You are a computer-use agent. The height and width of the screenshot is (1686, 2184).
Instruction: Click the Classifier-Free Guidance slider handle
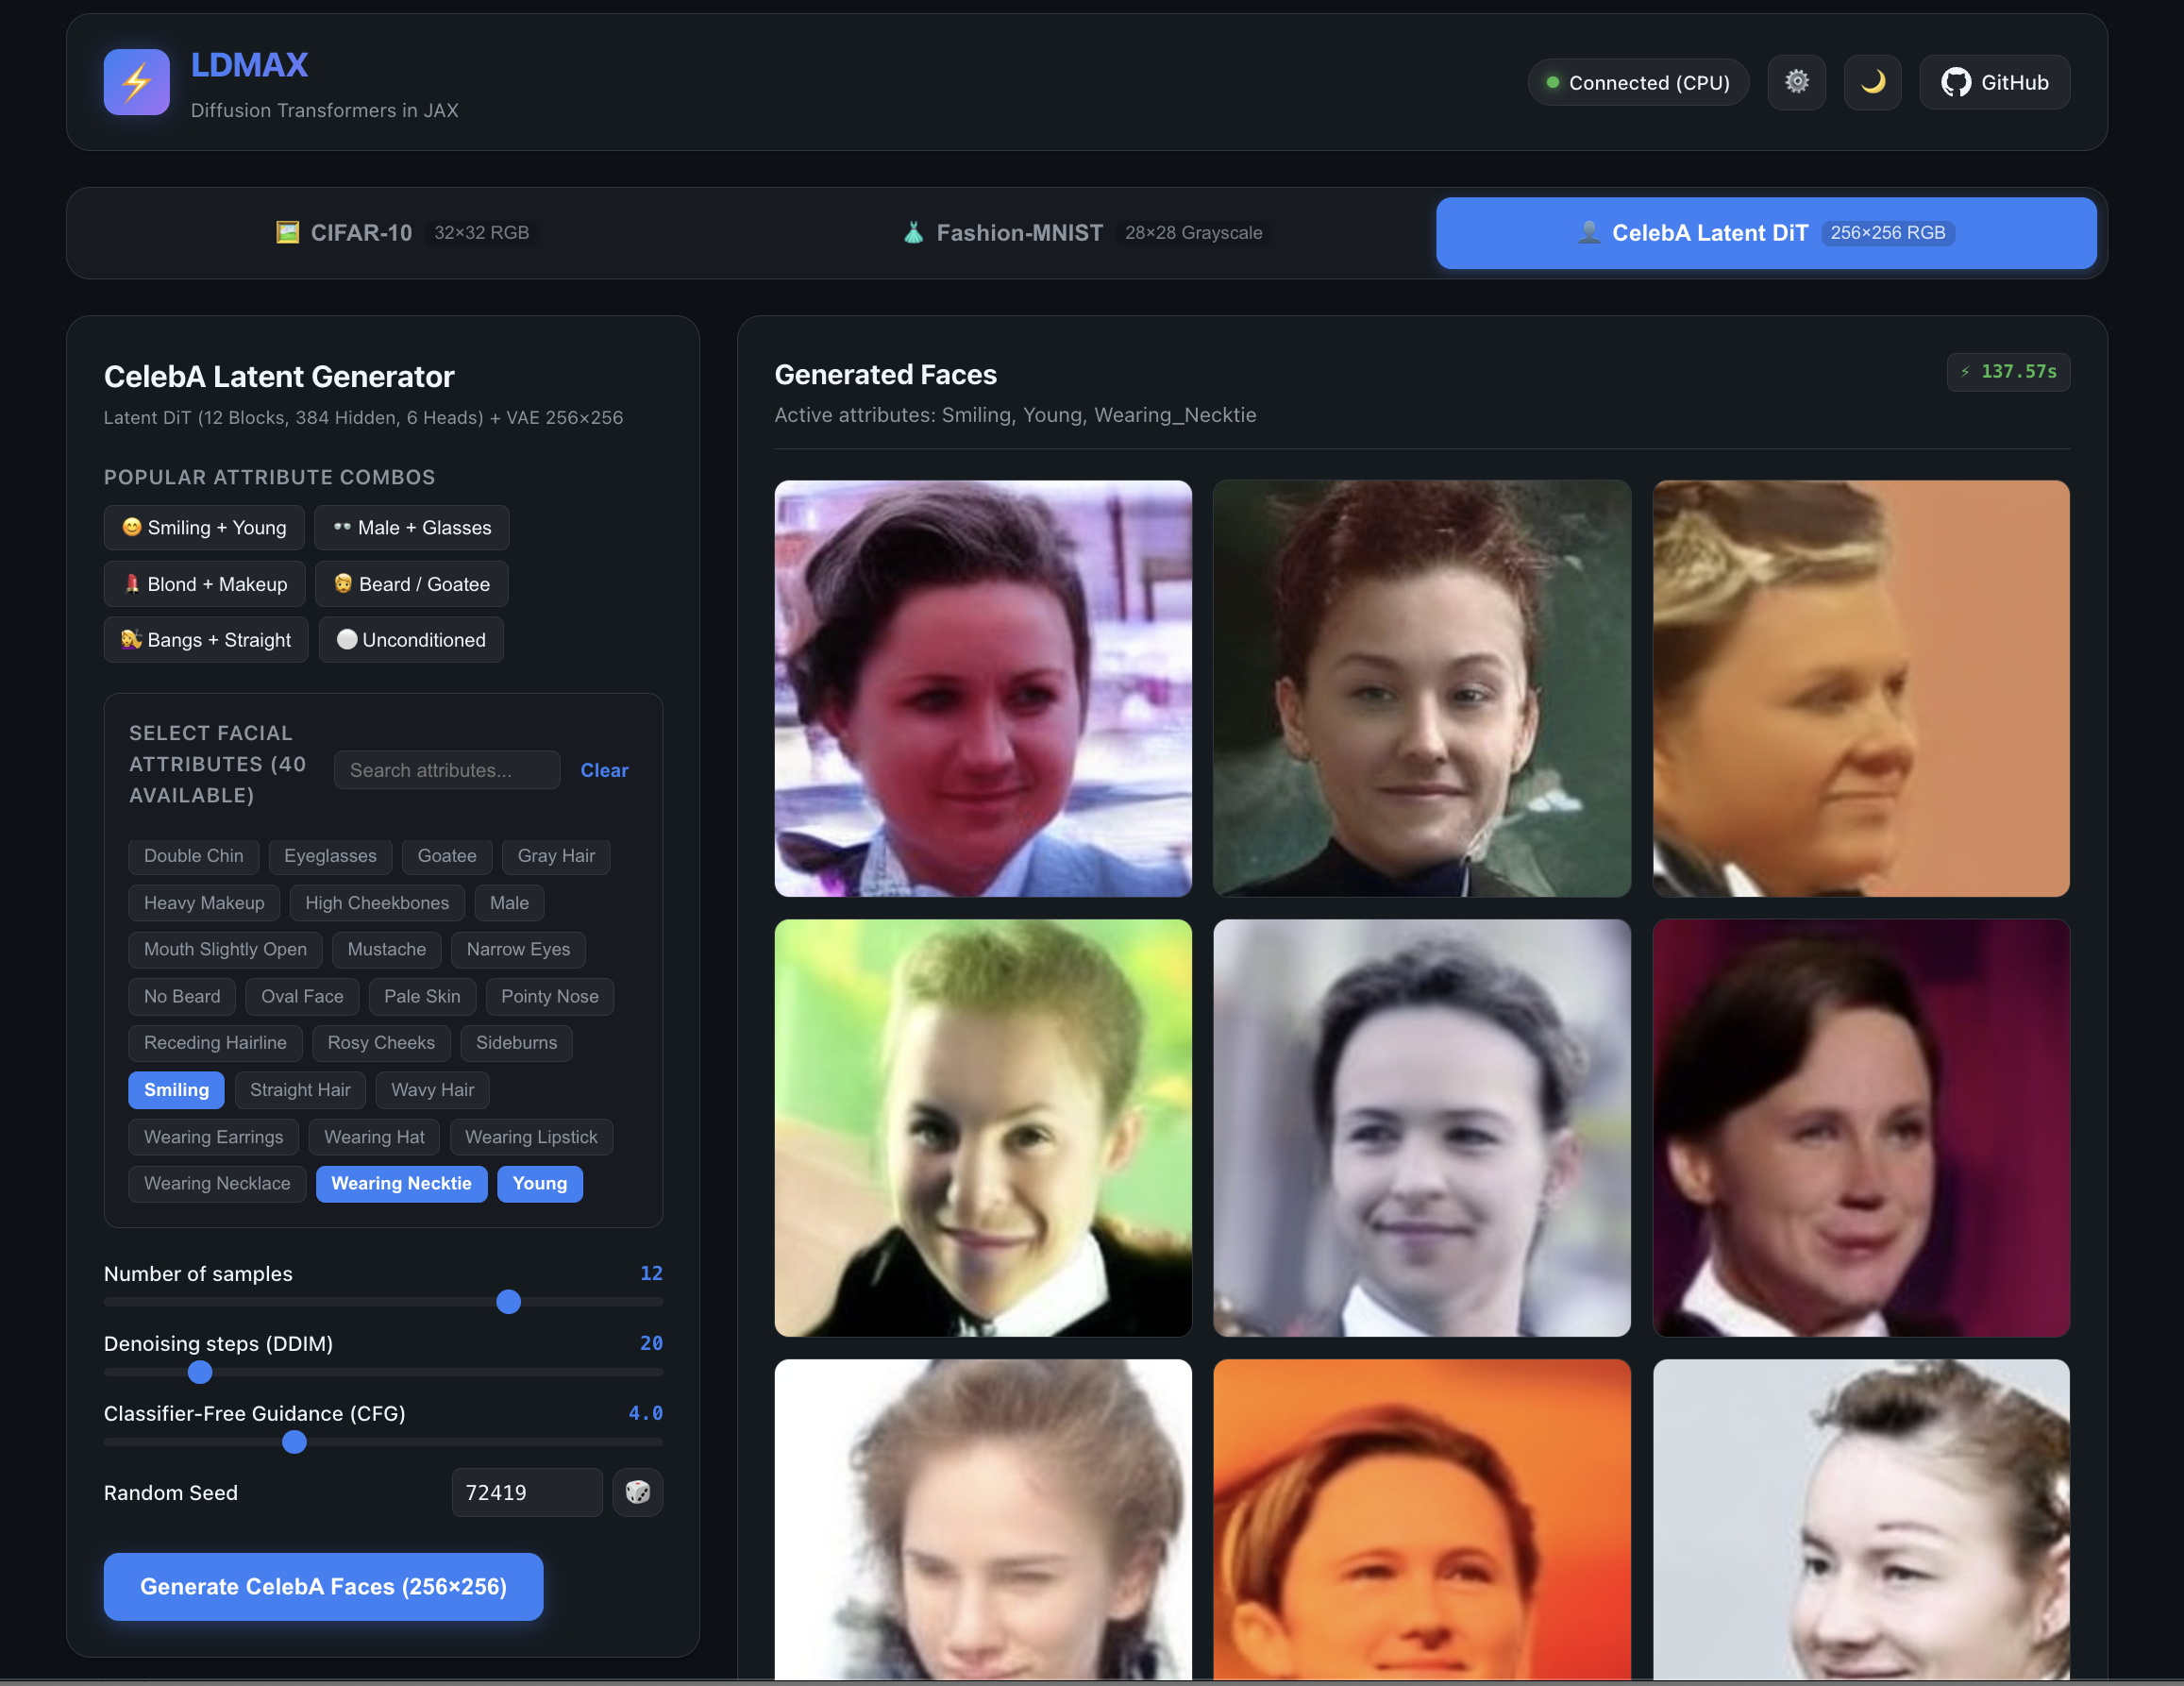point(294,1442)
